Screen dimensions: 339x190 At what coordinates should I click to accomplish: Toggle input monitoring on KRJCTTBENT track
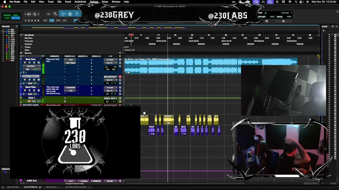29,80
